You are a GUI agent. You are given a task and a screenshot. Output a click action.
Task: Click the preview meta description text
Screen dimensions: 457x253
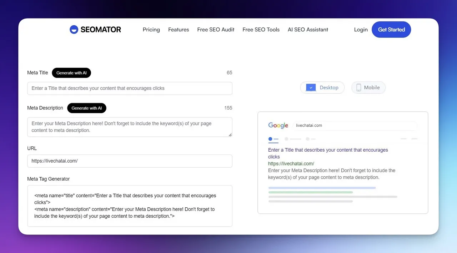click(x=332, y=174)
